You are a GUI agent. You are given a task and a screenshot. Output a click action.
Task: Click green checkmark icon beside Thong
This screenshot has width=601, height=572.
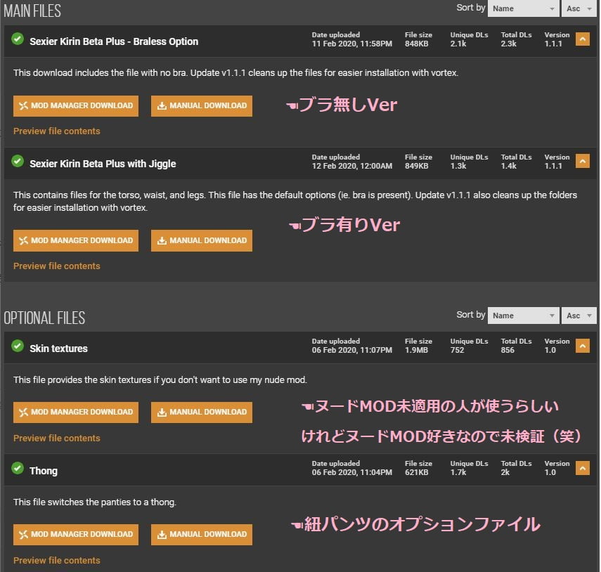pos(18,469)
